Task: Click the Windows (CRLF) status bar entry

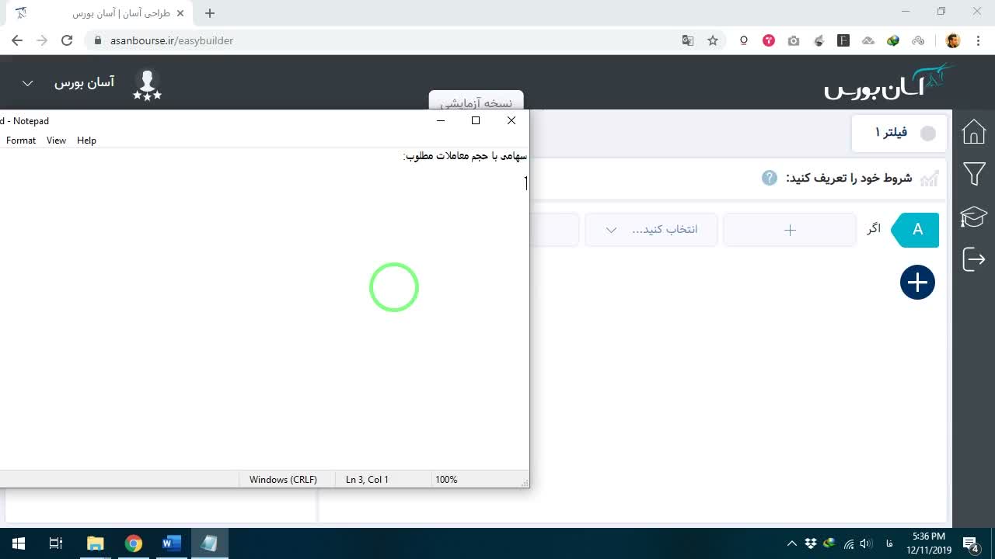Action: tap(283, 480)
